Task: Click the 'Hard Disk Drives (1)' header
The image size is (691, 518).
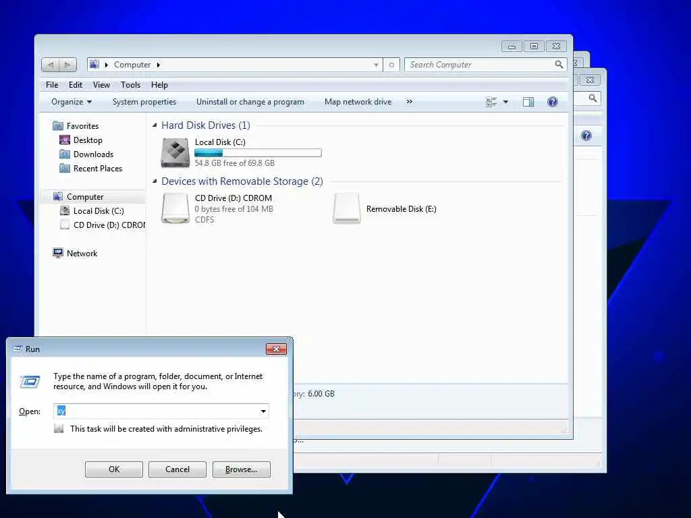Action: click(x=206, y=125)
